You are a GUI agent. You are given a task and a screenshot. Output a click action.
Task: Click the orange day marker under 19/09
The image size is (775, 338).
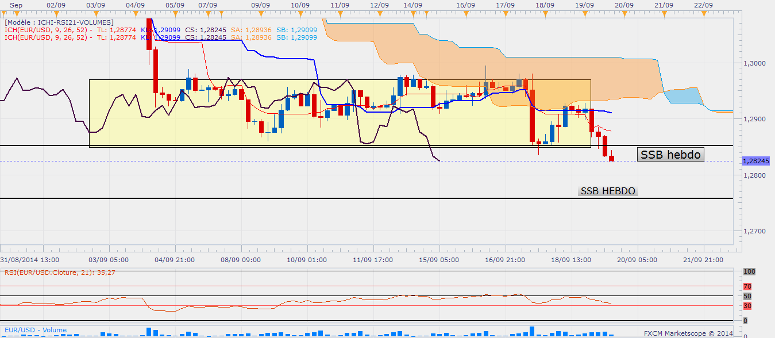coord(584,11)
